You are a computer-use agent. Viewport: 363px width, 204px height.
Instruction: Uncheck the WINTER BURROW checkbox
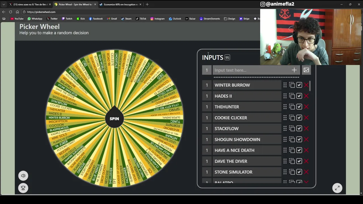[299, 85]
